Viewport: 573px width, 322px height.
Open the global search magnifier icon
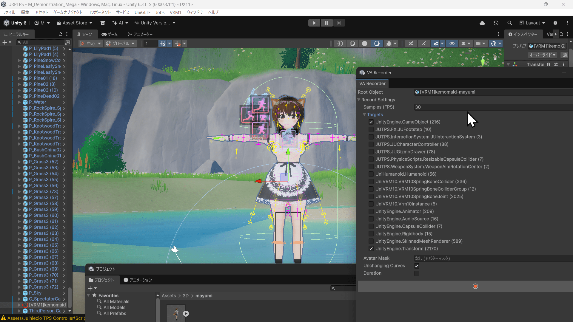509,23
